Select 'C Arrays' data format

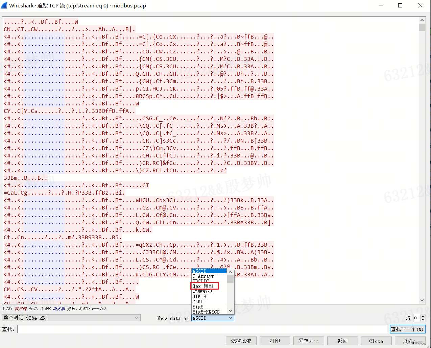[202, 276]
